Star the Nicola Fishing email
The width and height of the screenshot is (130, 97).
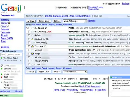click(32, 57)
